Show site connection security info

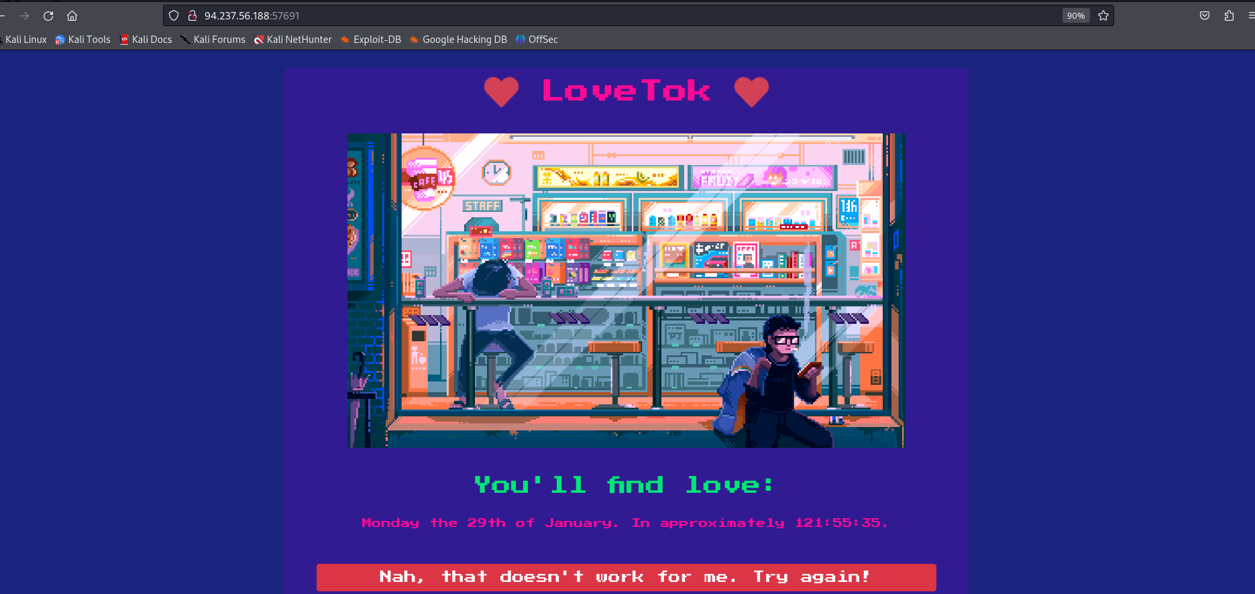[x=192, y=15]
